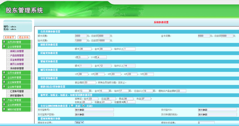Click the 扣基金 input field
This screenshot has height=126, width=239.
pos(106,102)
